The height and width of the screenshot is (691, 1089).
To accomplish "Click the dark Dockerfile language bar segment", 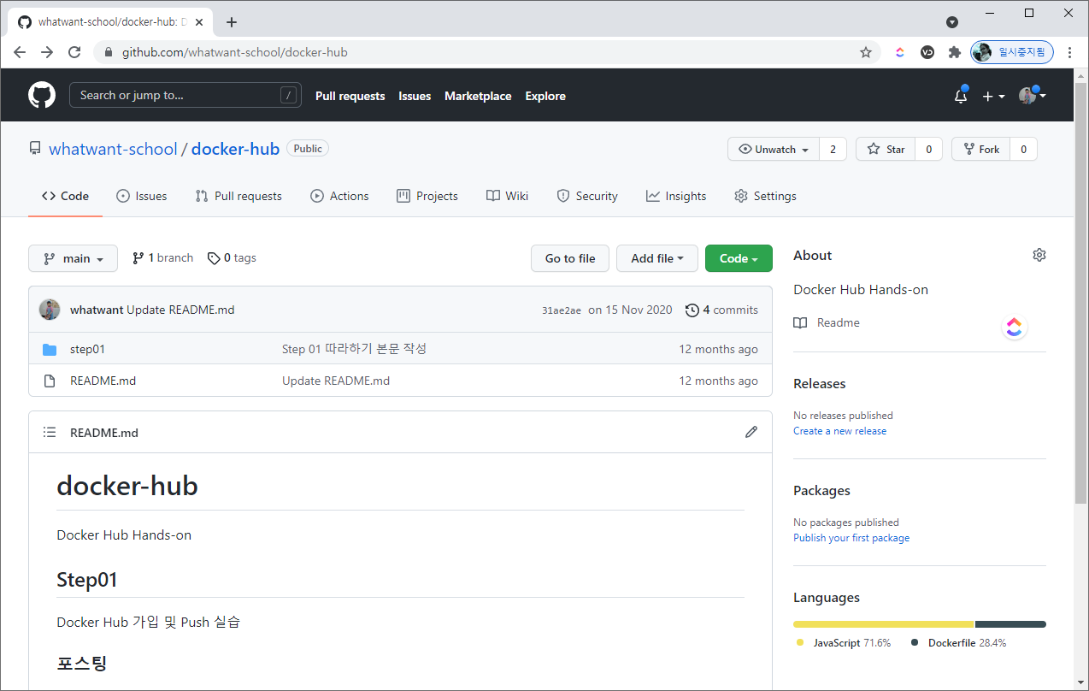I will [1010, 624].
